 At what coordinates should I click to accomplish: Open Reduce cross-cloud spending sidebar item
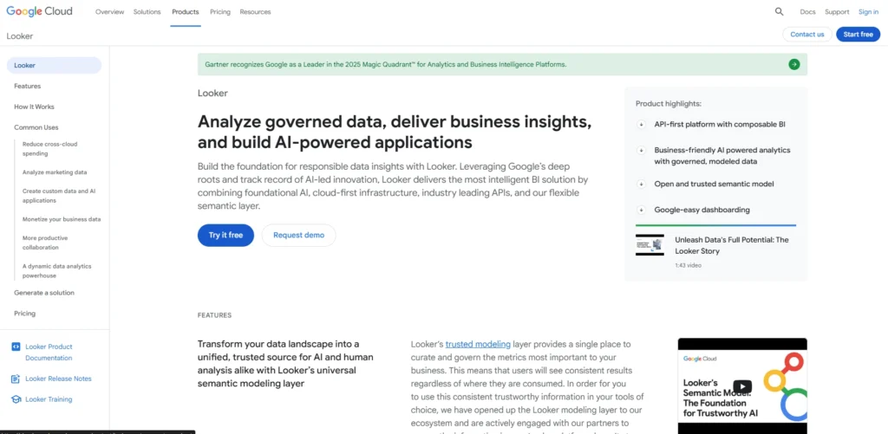click(x=49, y=149)
